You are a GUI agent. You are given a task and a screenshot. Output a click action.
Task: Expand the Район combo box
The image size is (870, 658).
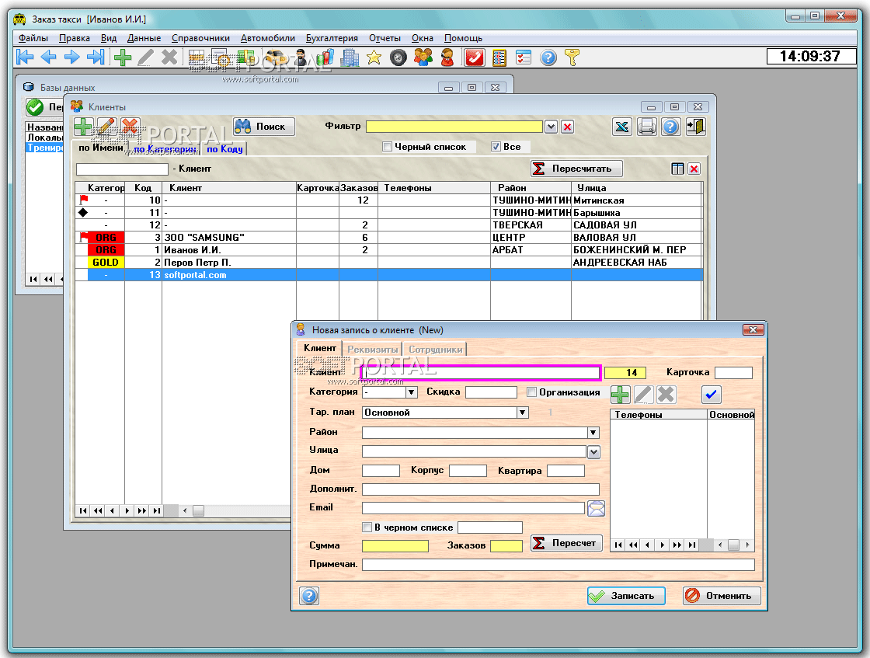[x=593, y=433]
